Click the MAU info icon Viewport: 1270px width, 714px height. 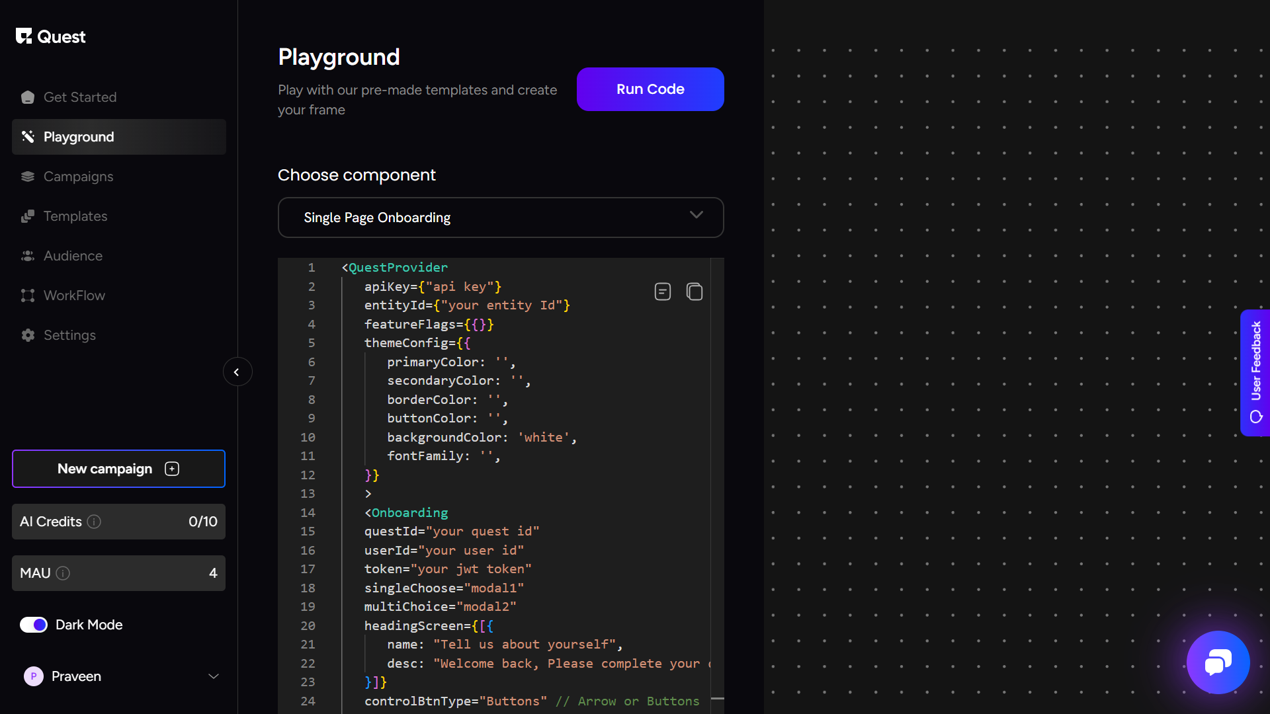pos(63,573)
